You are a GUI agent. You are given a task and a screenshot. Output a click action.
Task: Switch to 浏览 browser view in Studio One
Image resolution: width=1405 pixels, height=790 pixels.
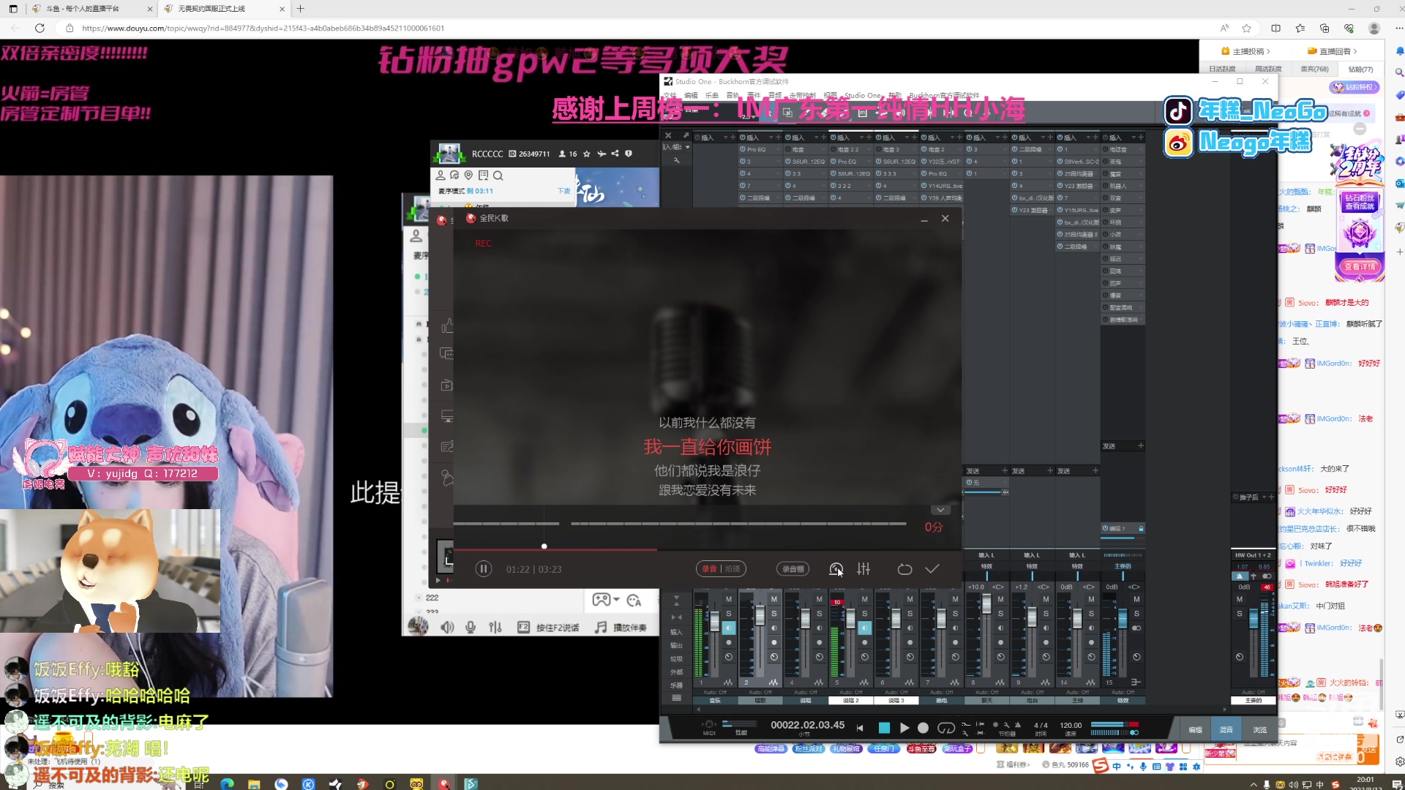1259,730
